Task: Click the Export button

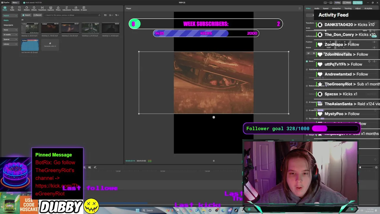Action: (357, 3)
